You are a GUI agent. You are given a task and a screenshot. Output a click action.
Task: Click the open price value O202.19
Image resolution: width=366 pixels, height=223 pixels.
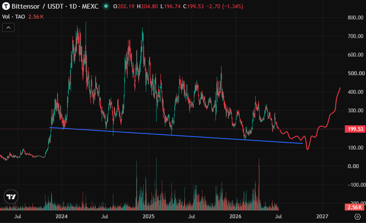pyautogui.click(x=124, y=6)
